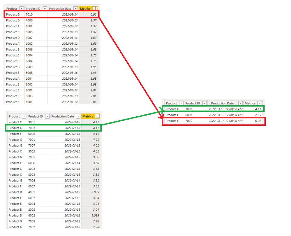Click Product ID cell 5004
Viewport: 291px width, 236px height.
[x=31, y=204]
